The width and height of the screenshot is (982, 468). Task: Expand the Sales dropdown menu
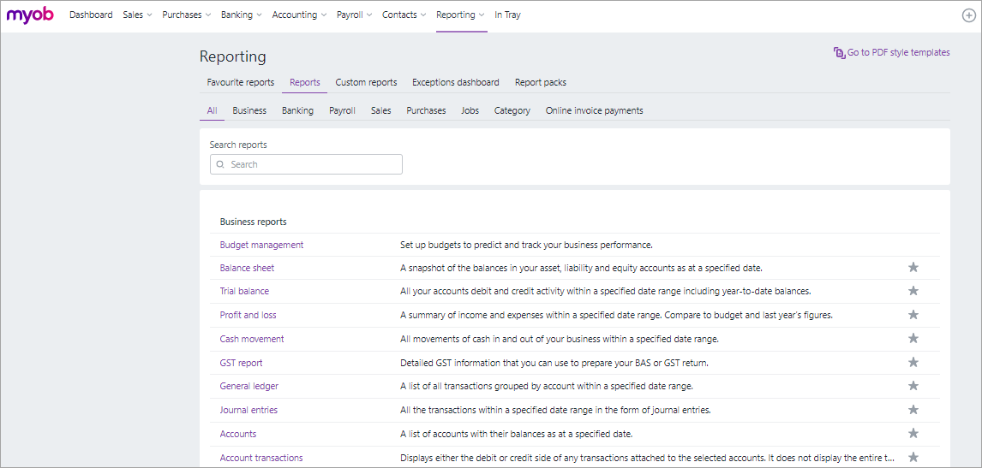[137, 15]
